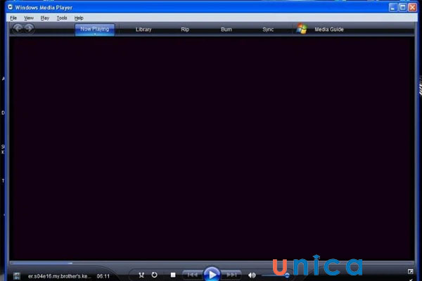Maximize the Windows Media Player window

pyautogui.click(x=402, y=7)
